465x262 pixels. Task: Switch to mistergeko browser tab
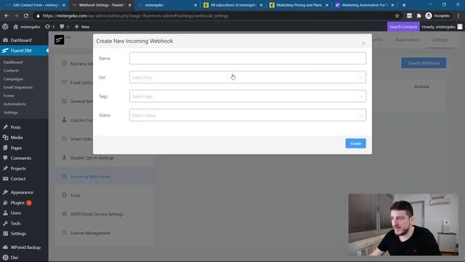pyautogui.click(x=167, y=5)
